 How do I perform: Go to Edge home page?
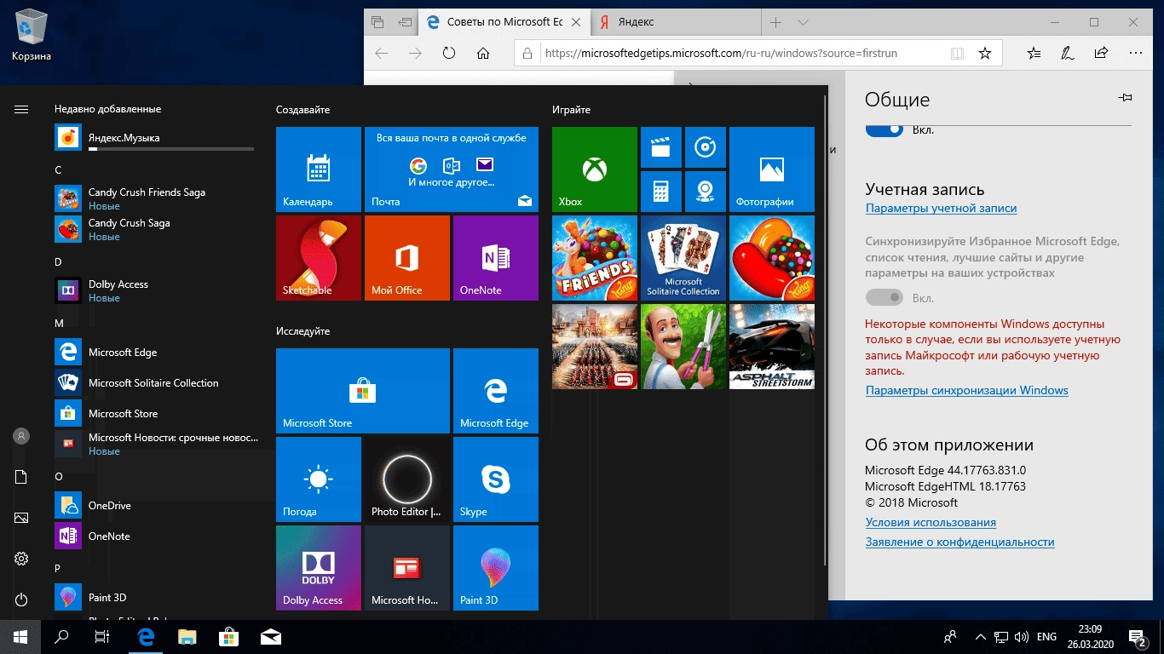pyautogui.click(x=483, y=53)
